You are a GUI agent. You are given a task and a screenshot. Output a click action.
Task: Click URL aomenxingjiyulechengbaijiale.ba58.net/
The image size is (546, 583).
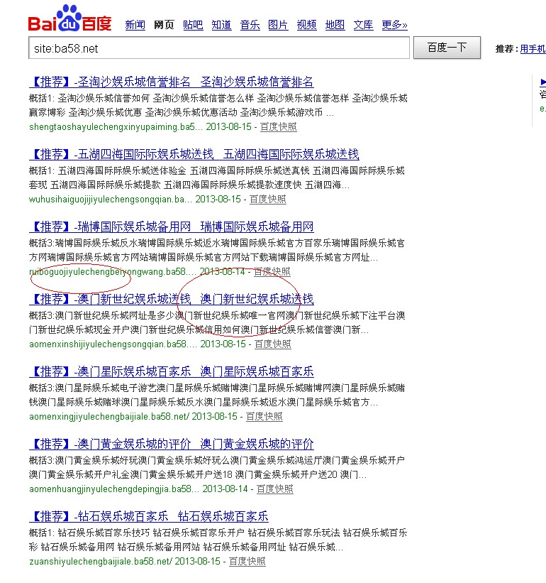[109, 417]
